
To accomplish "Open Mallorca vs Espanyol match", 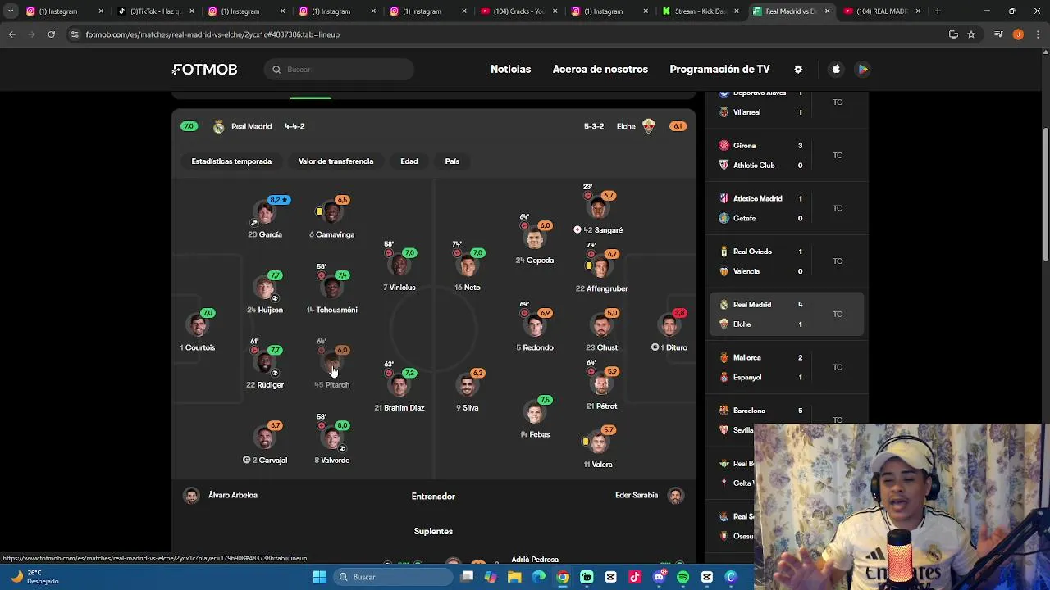I will 787,367.
